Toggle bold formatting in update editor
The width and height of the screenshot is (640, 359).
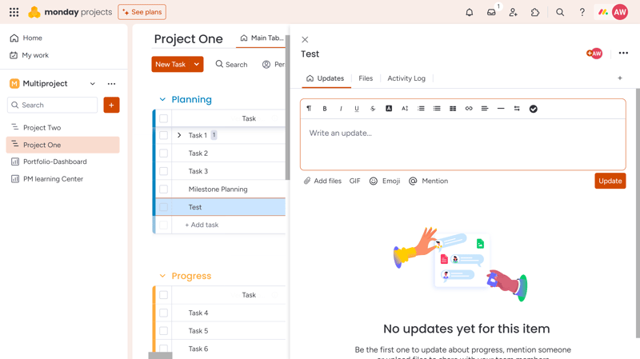tap(325, 109)
